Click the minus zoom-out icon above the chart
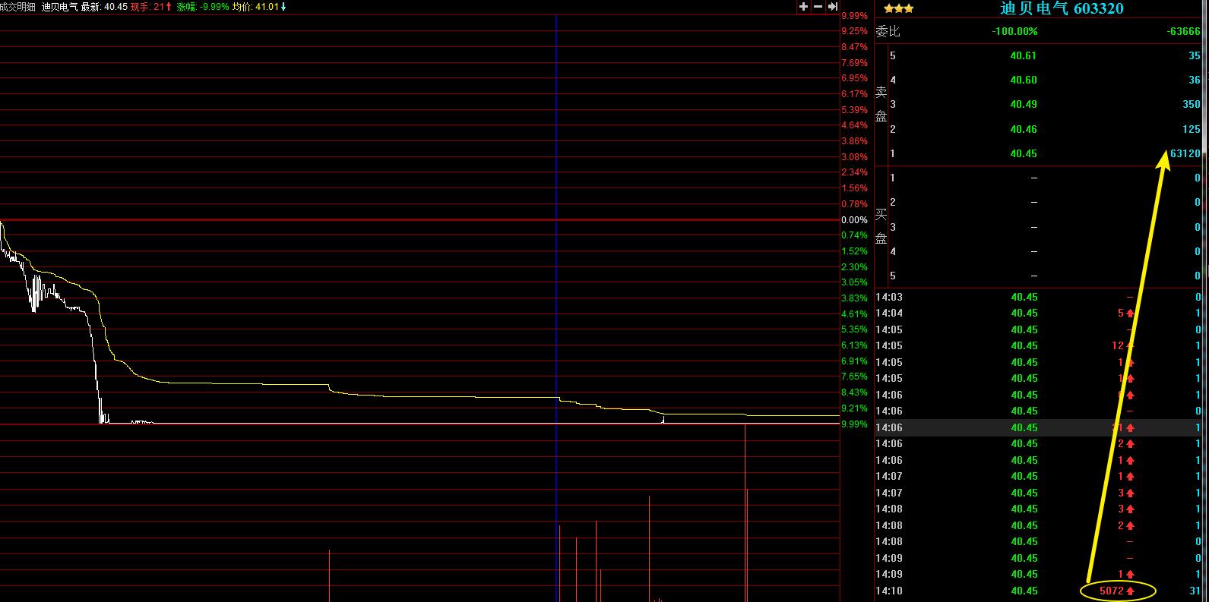Image resolution: width=1209 pixels, height=602 pixels. pos(818,7)
